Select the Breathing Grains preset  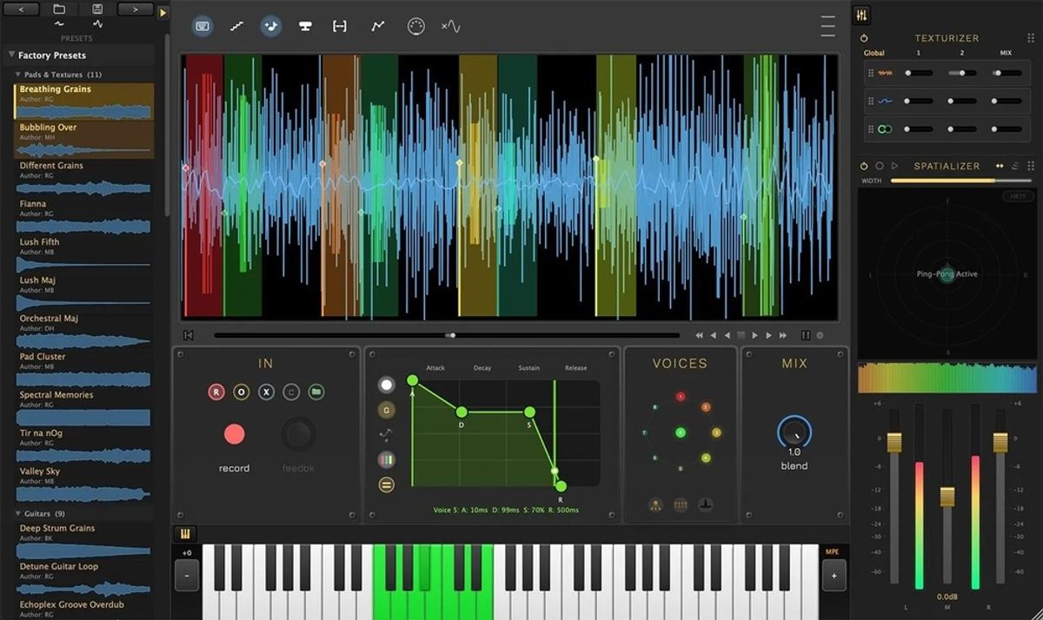click(x=83, y=101)
